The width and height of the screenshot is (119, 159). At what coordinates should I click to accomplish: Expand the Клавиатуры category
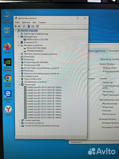click(19, 57)
